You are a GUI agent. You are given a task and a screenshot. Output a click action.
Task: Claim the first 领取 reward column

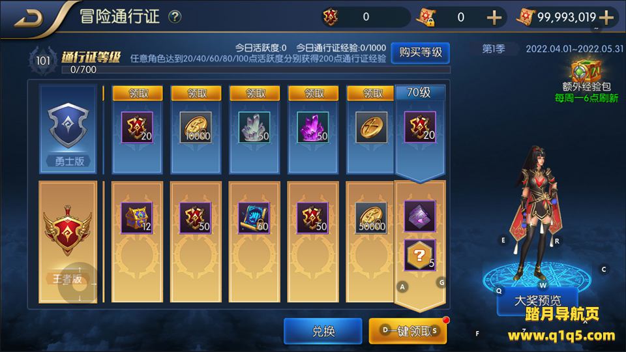[138, 93]
